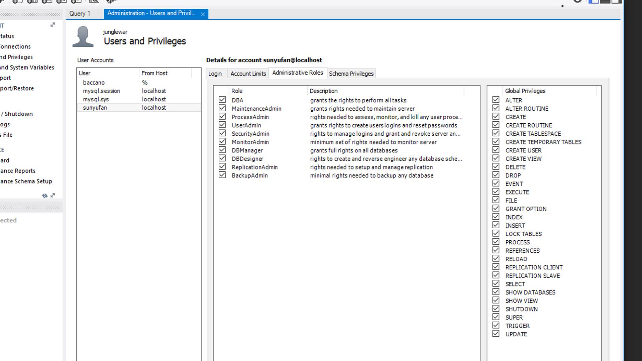642x361 pixels.
Task: Toggle the CREATE VIEW privilege checkbox
Action: point(496,158)
